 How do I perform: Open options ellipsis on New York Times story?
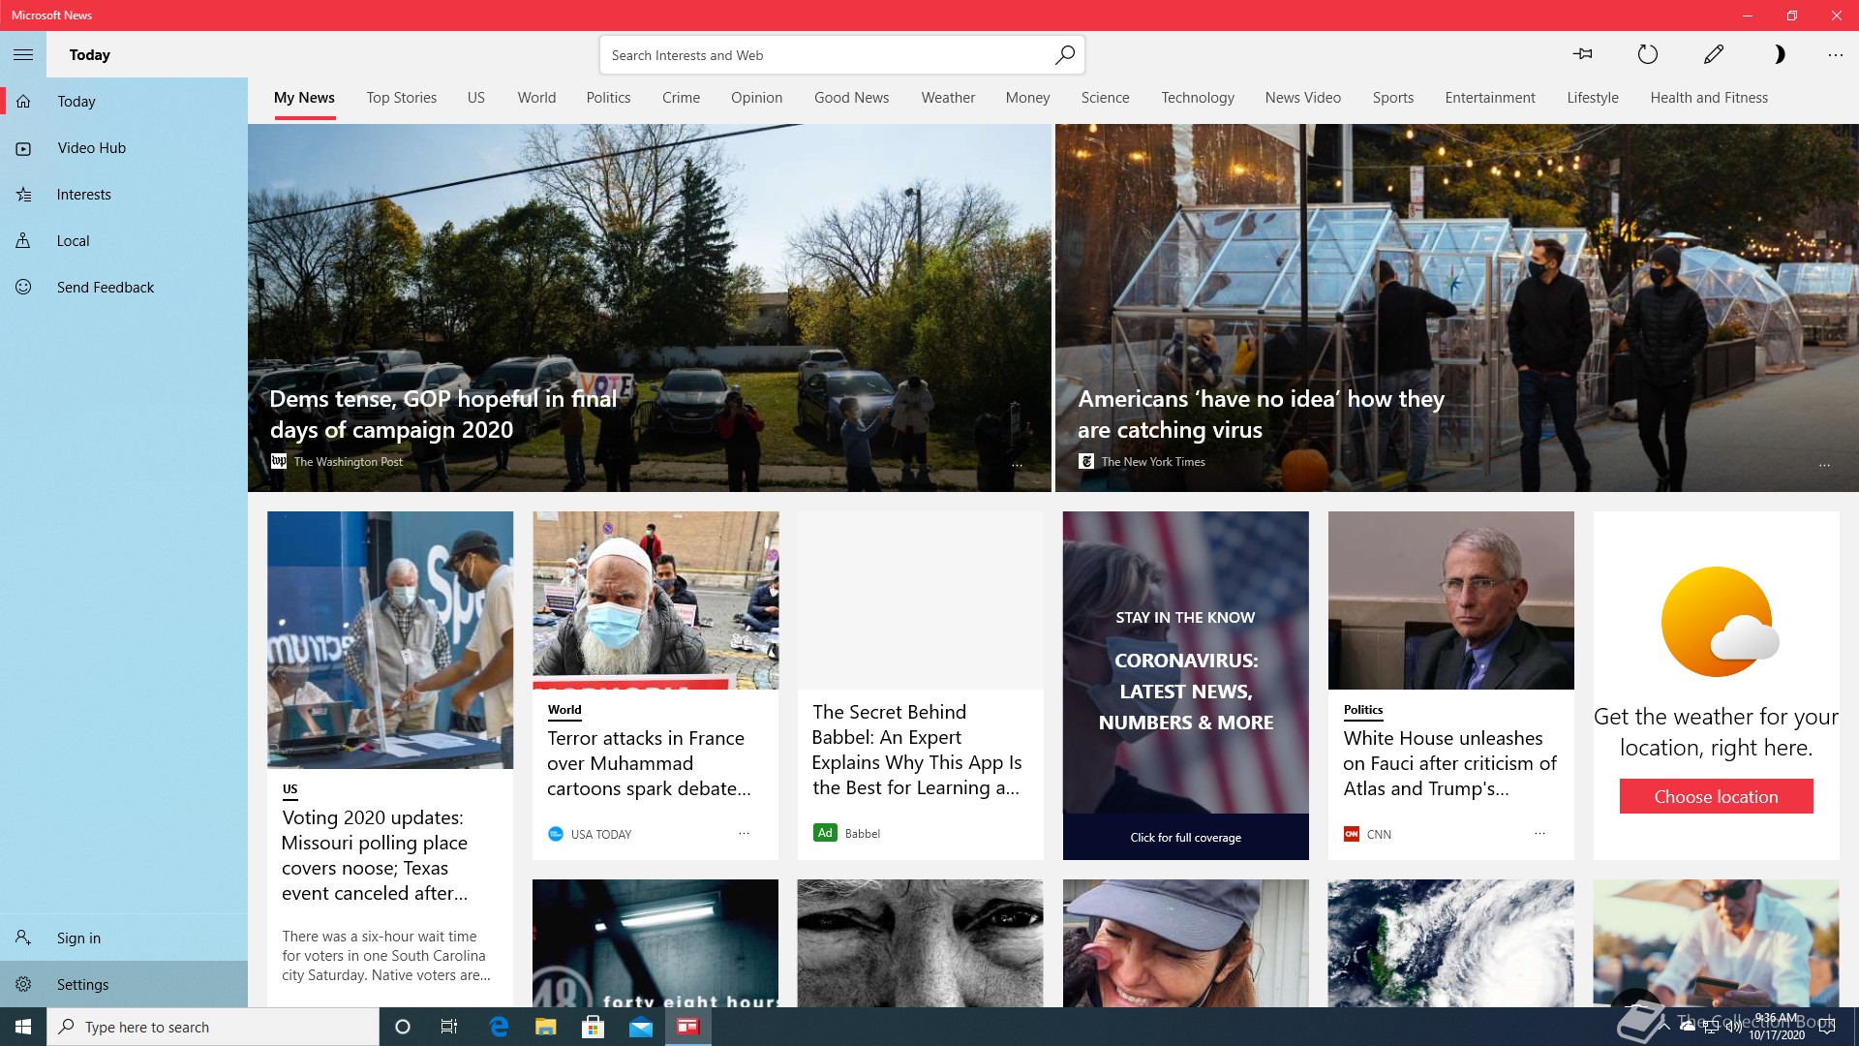click(x=1824, y=466)
